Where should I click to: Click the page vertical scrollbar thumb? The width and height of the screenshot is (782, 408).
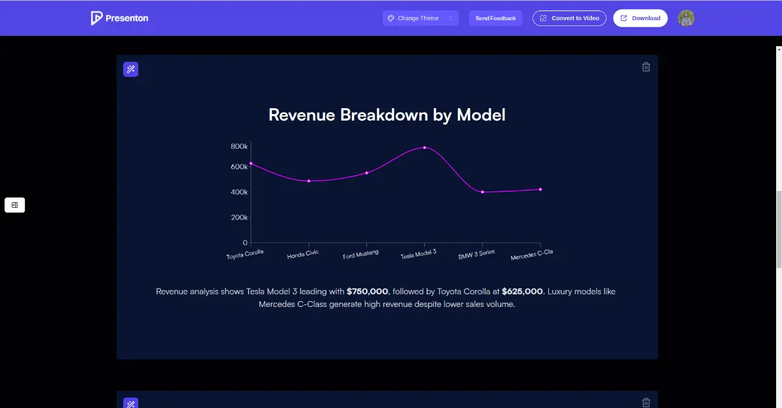[779, 228]
